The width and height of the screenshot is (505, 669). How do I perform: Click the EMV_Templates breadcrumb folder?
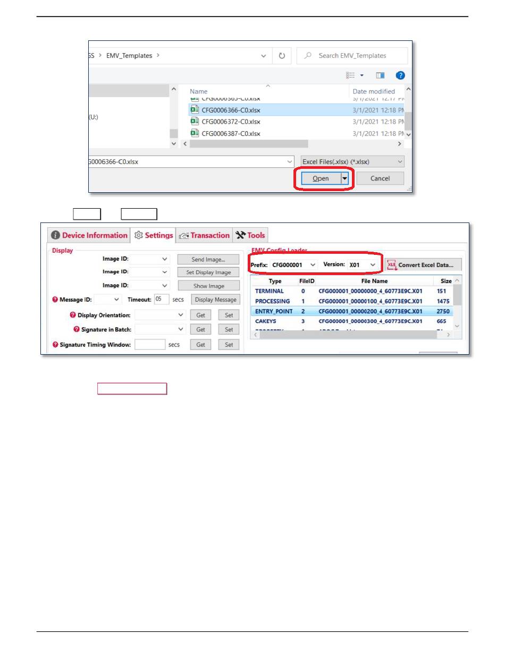tap(130, 55)
